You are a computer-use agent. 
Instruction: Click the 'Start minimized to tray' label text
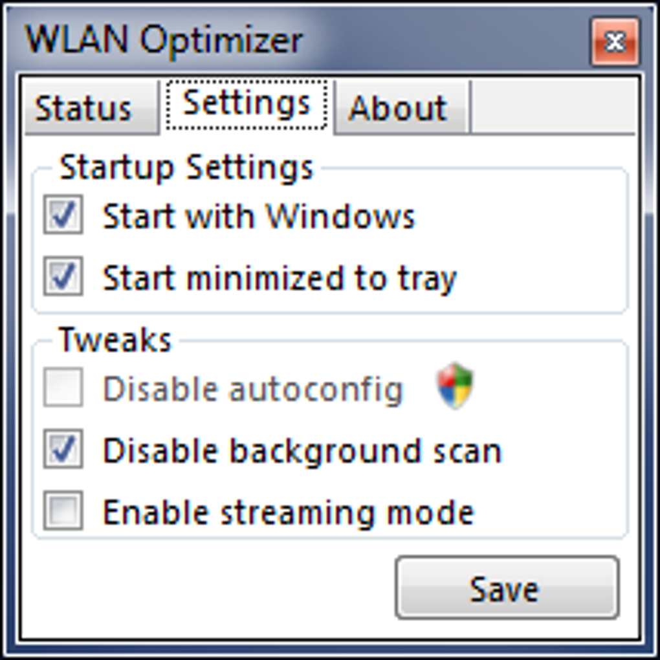pyautogui.click(x=280, y=279)
